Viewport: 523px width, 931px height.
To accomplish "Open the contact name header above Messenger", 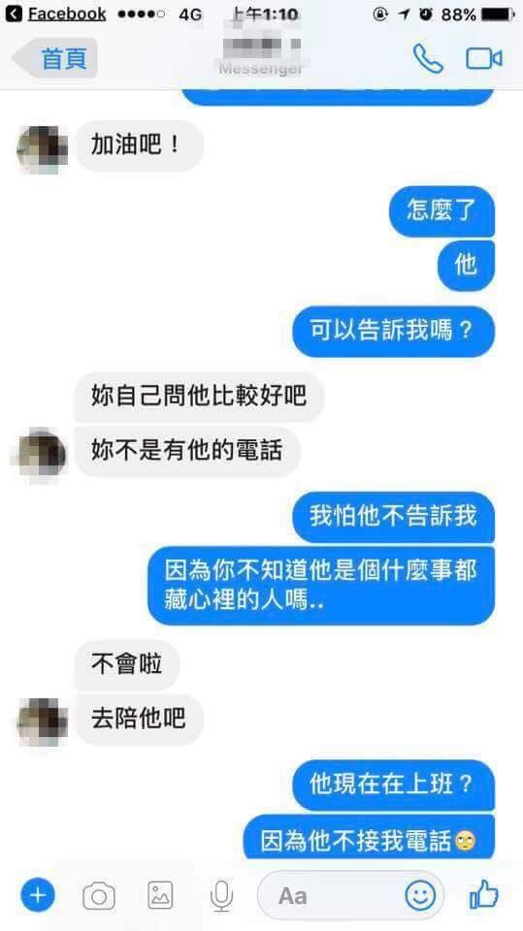I will [x=261, y=44].
